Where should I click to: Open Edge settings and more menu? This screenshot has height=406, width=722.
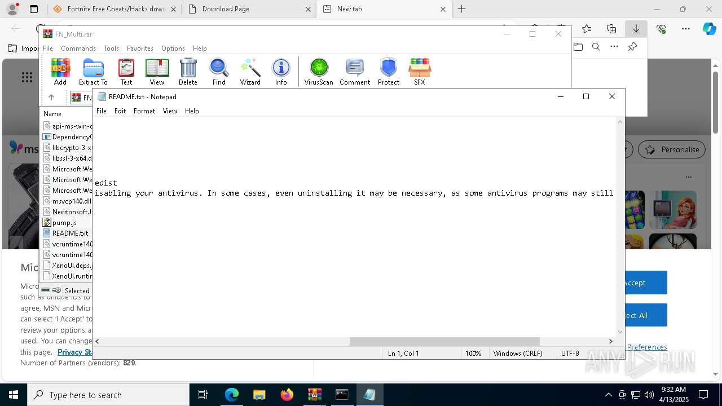[x=686, y=29]
